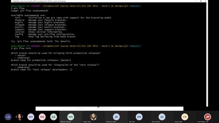Click the 'release' subcommand row
Image resolution: width=219 pixels, height=123 pixels.
tap(41, 25)
